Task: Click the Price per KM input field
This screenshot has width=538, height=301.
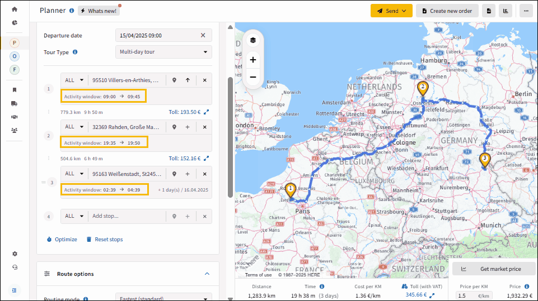Action: (474, 296)
